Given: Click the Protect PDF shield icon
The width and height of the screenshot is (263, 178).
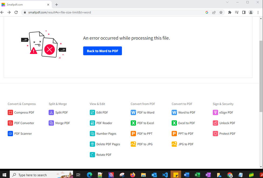Looking at the screenshot, I should 215,133.
